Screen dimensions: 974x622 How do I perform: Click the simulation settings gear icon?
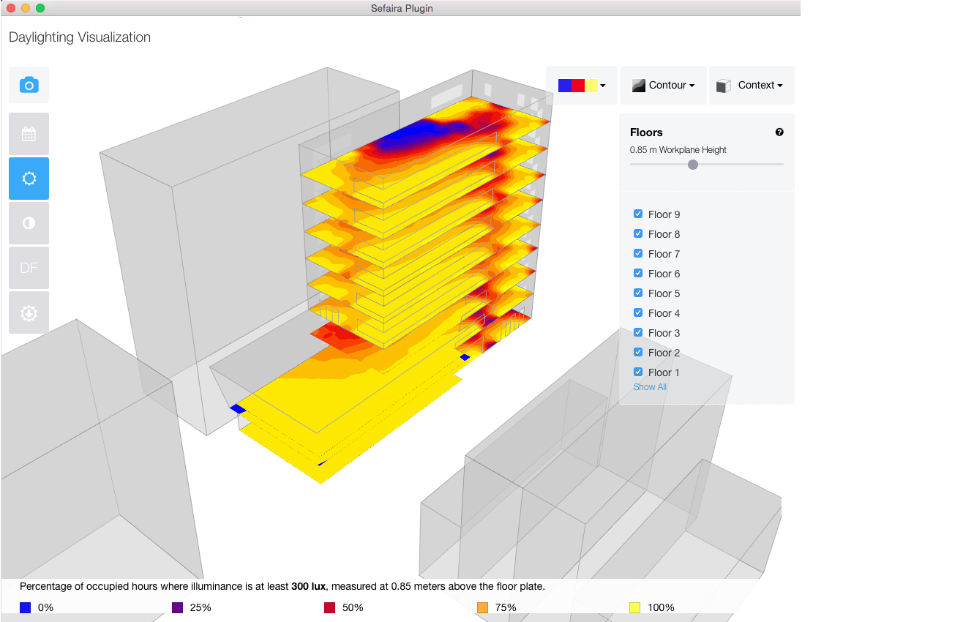point(29,312)
